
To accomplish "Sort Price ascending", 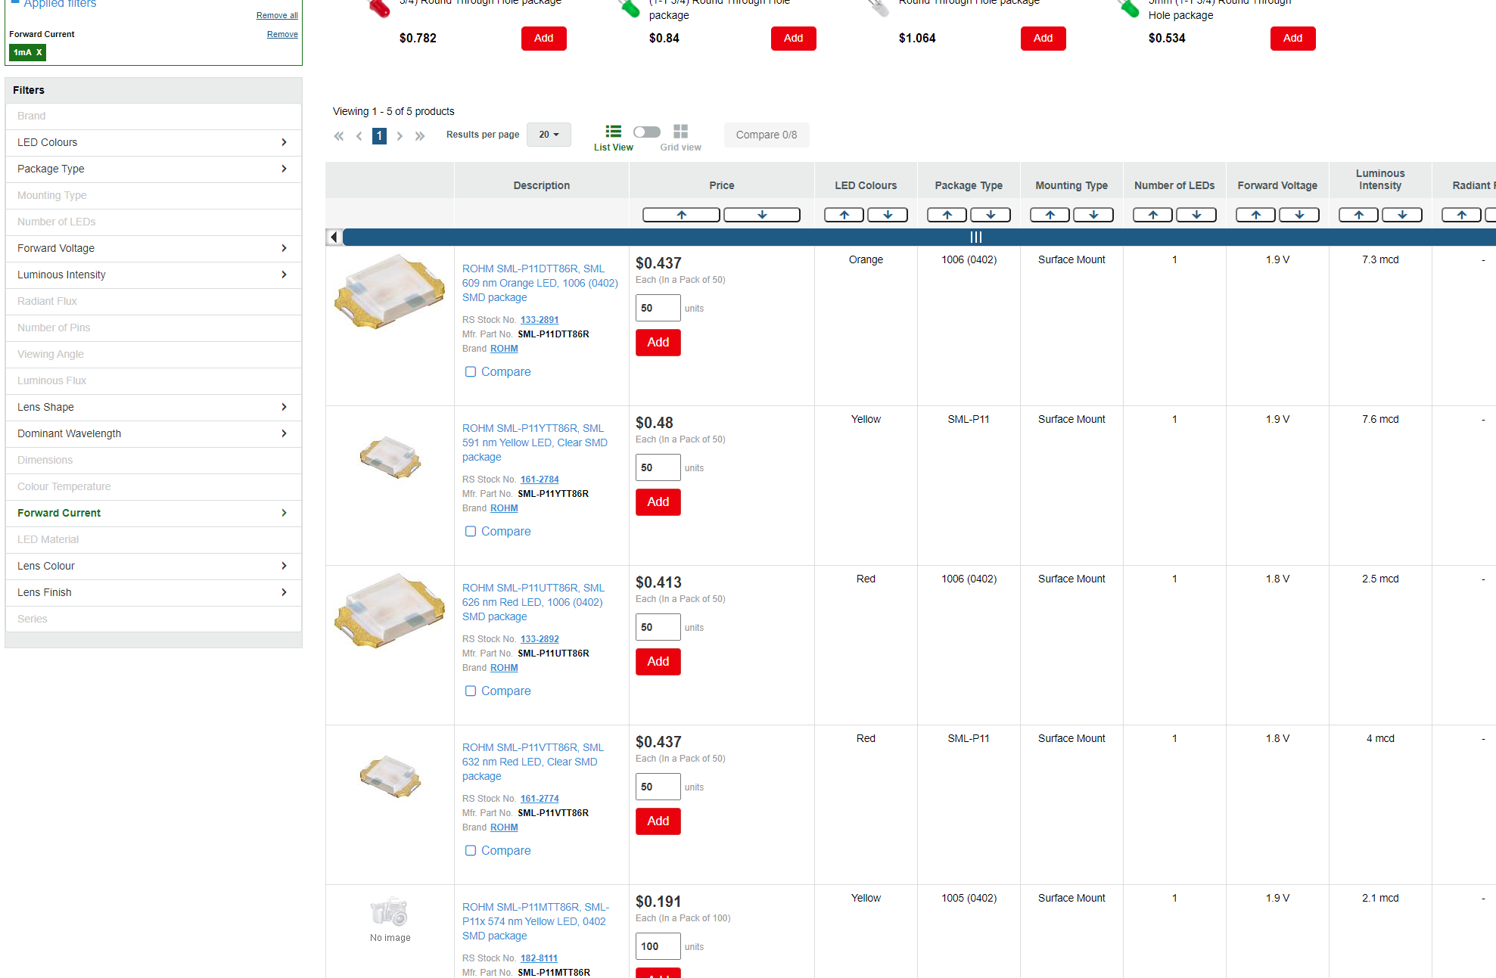I will (x=681, y=215).
